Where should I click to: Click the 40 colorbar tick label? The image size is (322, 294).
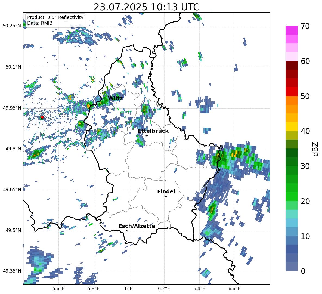[305, 131]
